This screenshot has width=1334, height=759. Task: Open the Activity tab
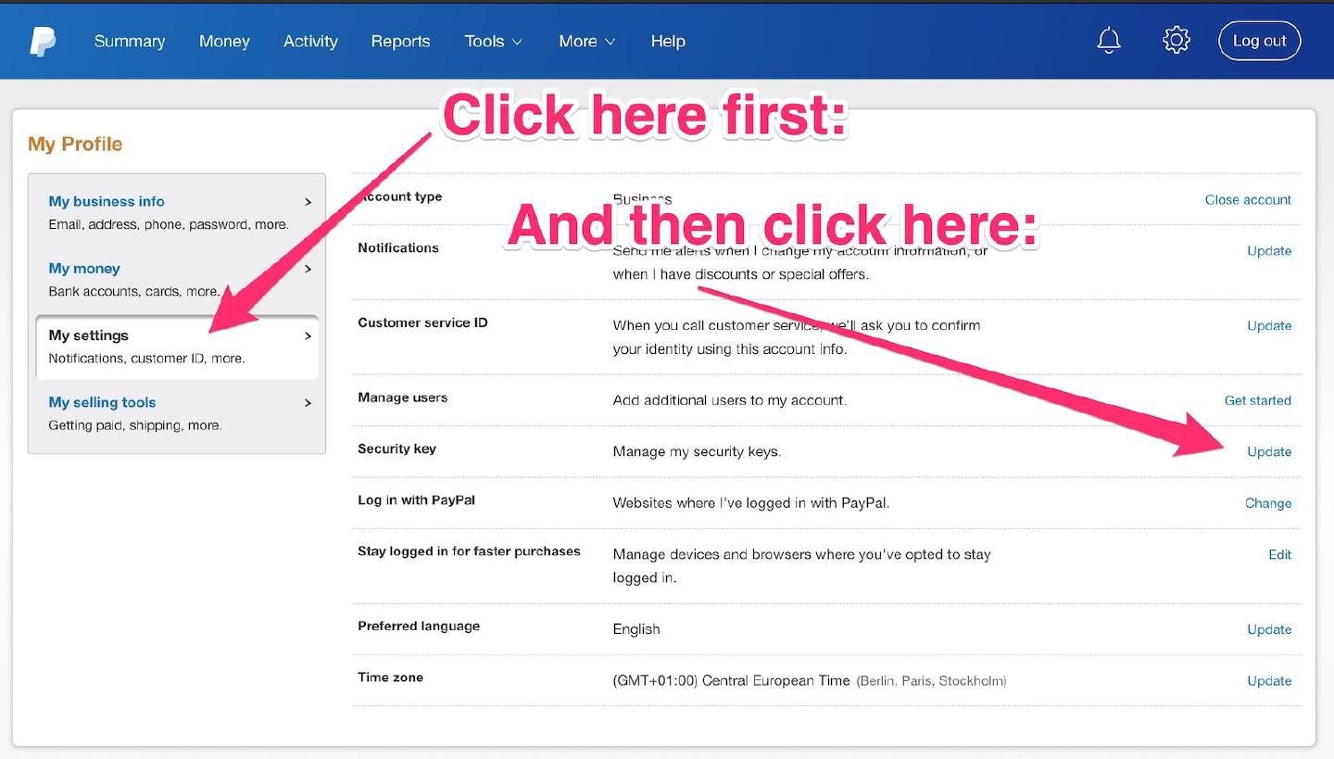pos(310,41)
